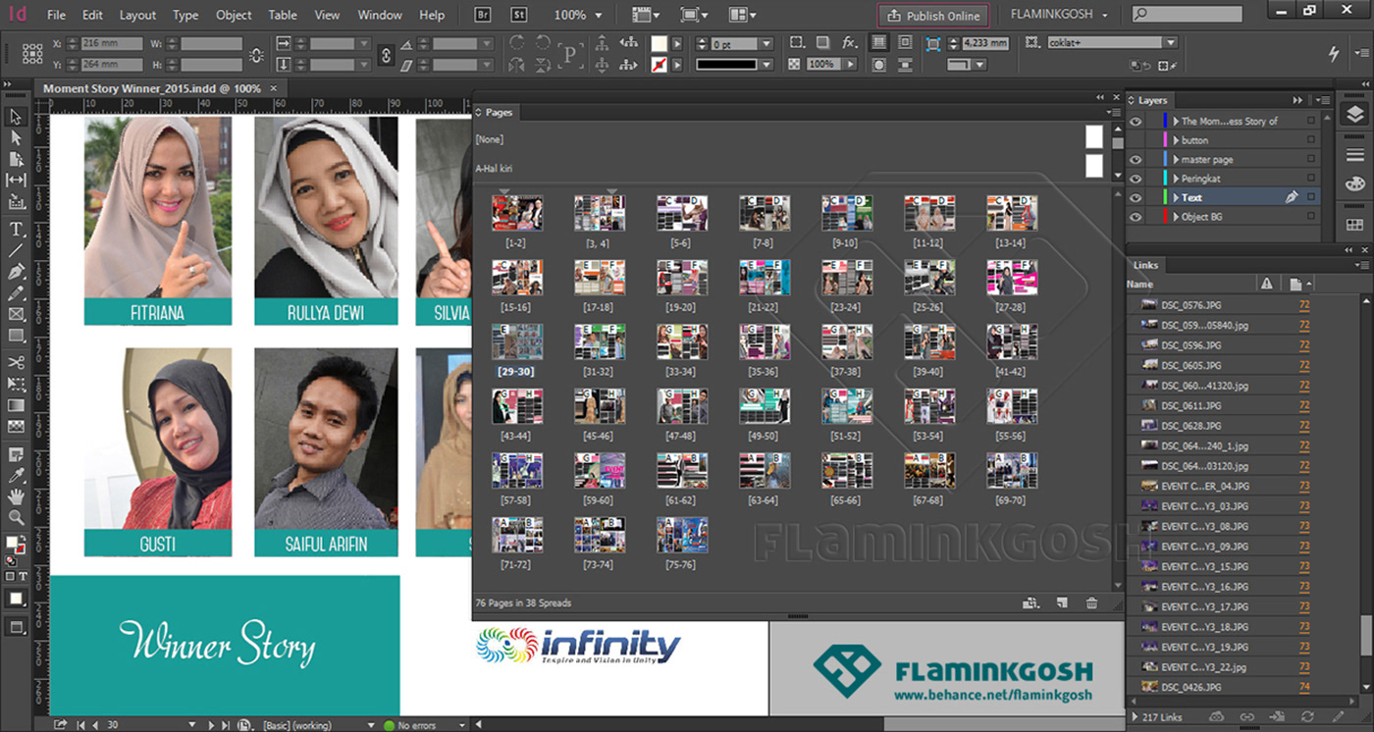Pick the Scissors tool
Viewport: 1374px width, 732px height.
(16, 362)
